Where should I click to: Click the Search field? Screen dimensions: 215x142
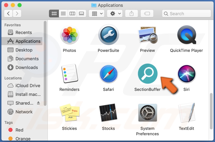pyautogui.click(x=186, y=14)
